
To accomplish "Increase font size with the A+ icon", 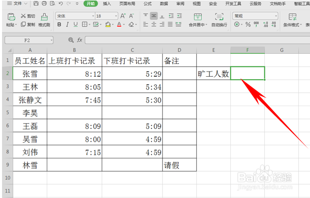I will pyautogui.click(x=123, y=16).
